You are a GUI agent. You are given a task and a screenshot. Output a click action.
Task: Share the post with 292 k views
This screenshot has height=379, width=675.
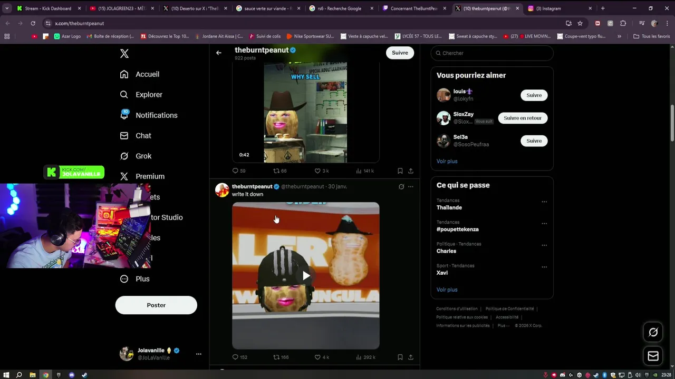[x=411, y=357]
